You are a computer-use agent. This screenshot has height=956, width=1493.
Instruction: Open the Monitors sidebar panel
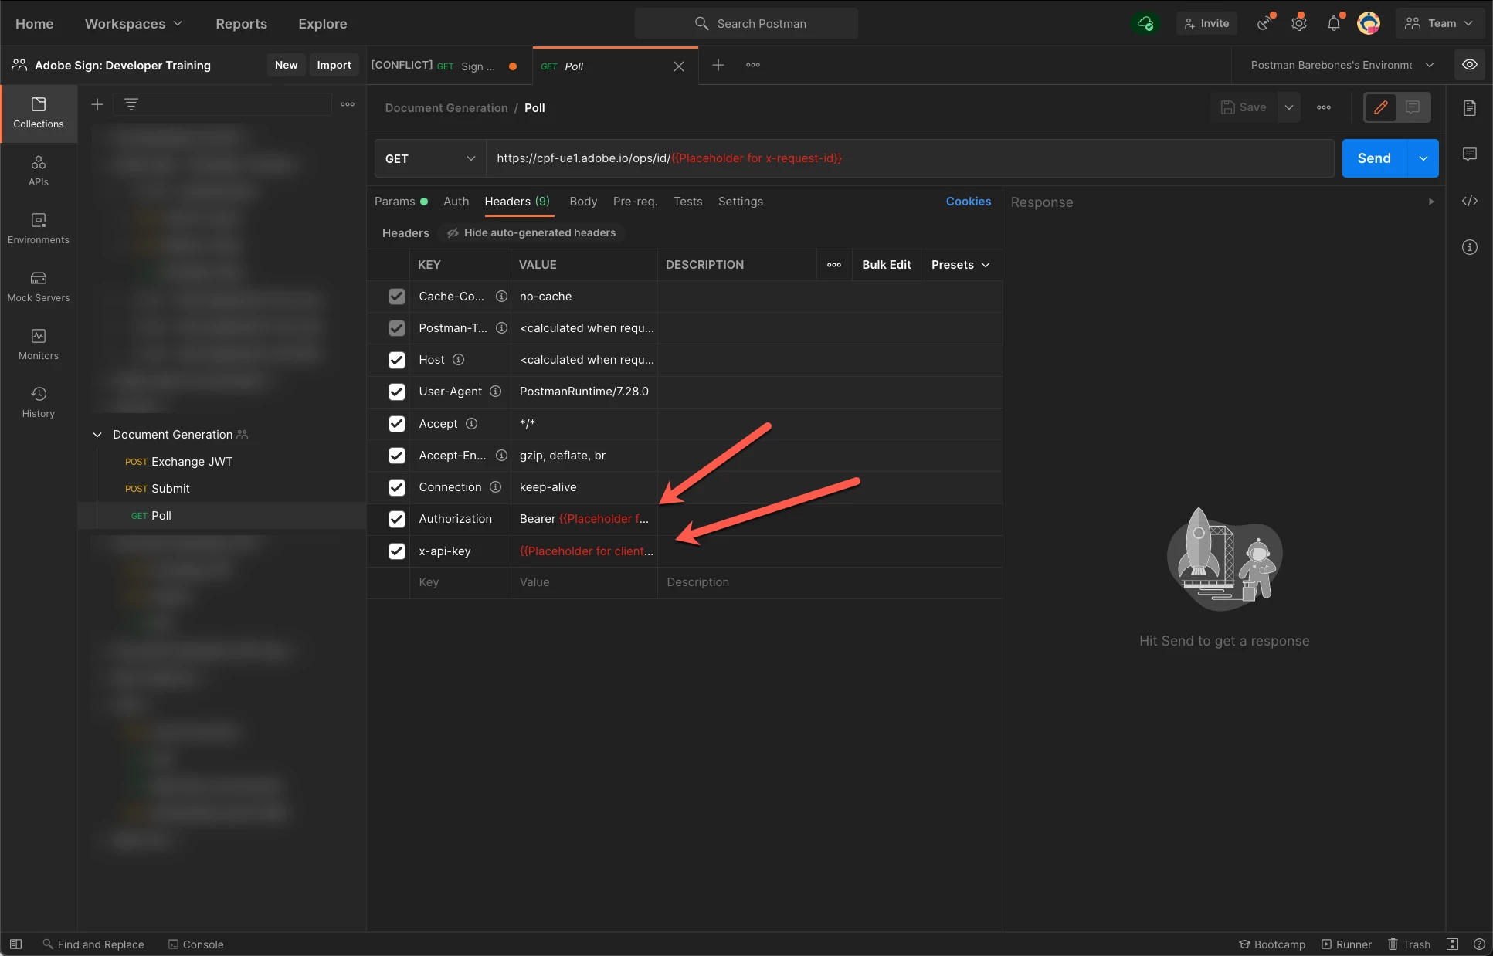[x=38, y=344]
